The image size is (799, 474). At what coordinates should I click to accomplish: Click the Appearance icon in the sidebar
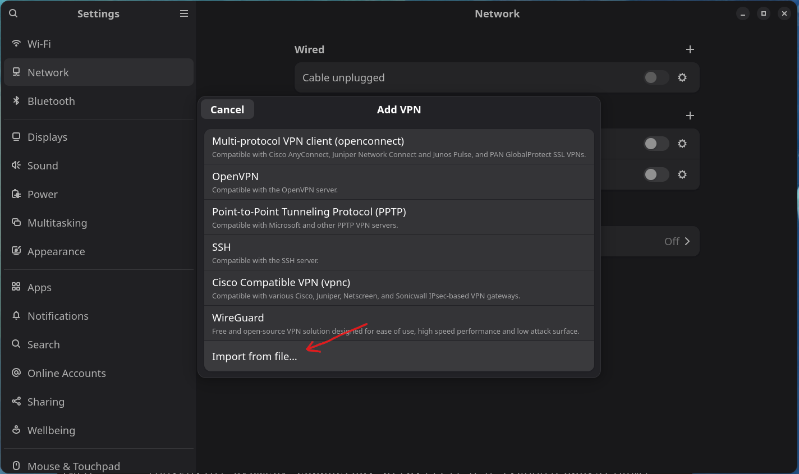point(16,251)
